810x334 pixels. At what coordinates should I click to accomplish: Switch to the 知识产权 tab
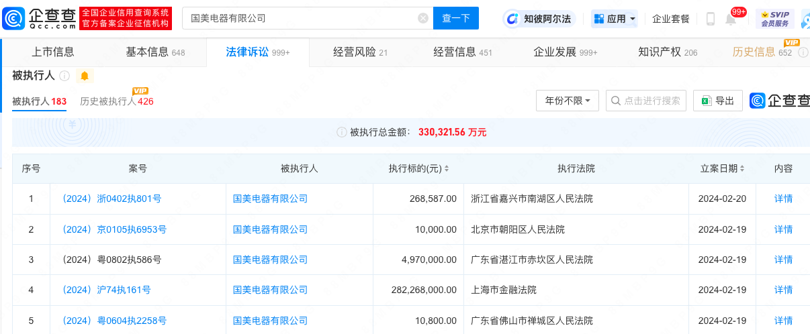667,52
